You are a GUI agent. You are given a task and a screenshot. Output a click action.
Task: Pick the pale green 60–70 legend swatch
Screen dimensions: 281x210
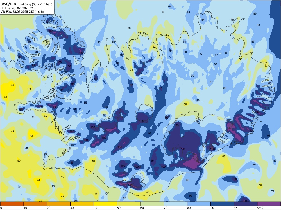(x=152, y=204)
